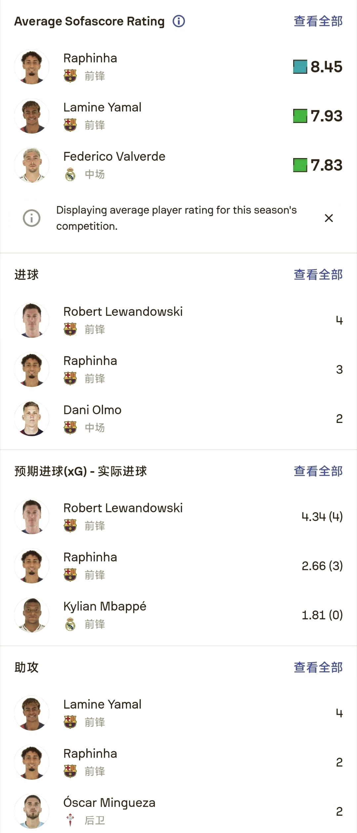
Task: Click Kylian Mbappé's Real Madrid crest icon
Action: (70, 624)
